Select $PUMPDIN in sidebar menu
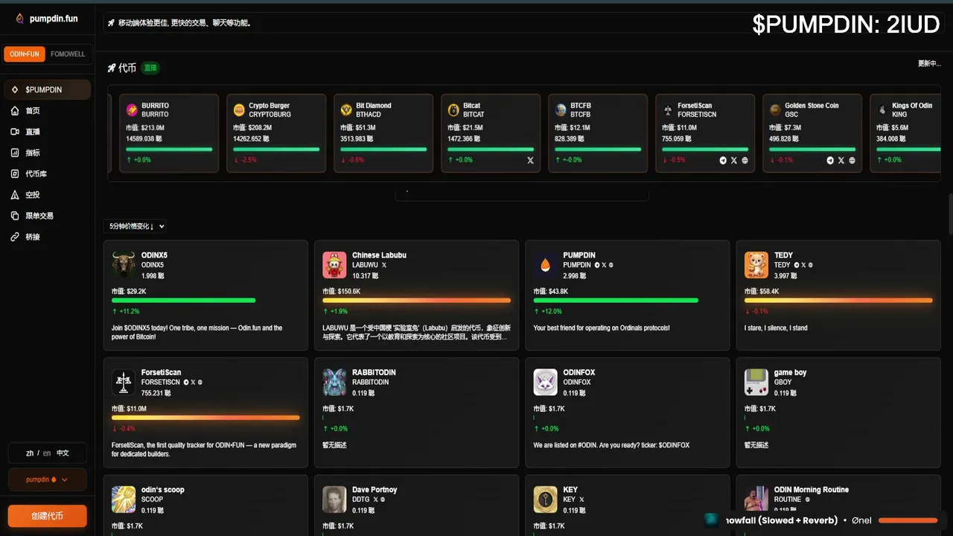The width and height of the screenshot is (953, 536). (48, 89)
